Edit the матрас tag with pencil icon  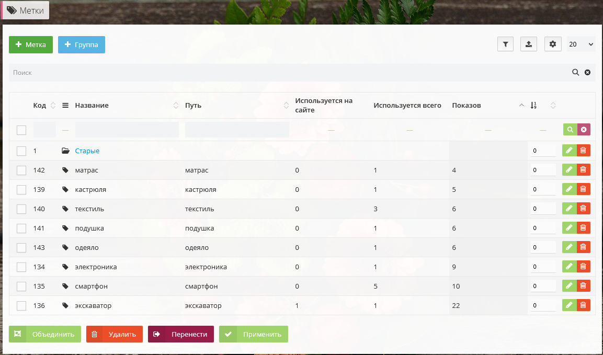569,170
